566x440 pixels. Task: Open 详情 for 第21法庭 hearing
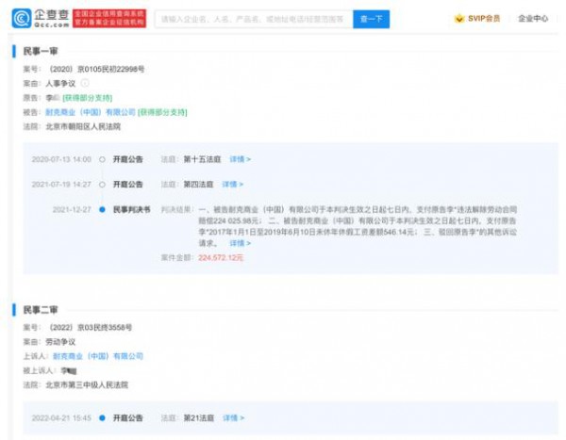pos(234,418)
